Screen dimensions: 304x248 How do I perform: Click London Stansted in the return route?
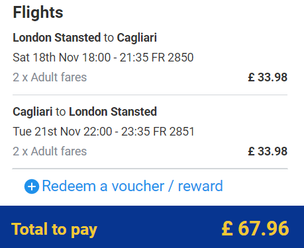click(x=113, y=112)
